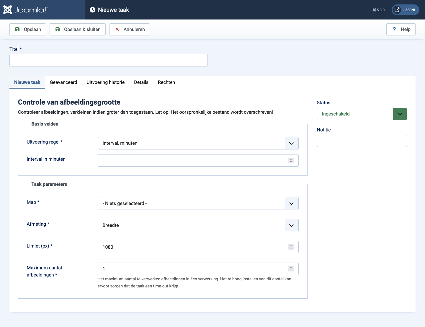Viewport: 425px width, 327px height.
Task: Click the Notitie input field
Action: point(362,141)
